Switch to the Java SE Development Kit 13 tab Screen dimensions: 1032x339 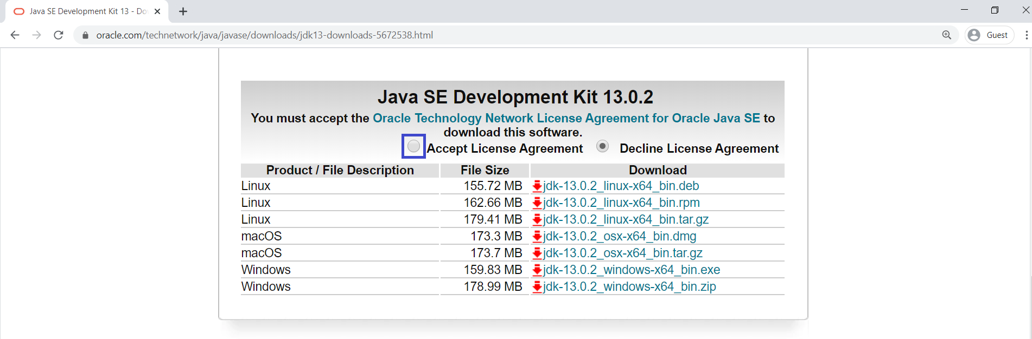[x=87, y=11]
